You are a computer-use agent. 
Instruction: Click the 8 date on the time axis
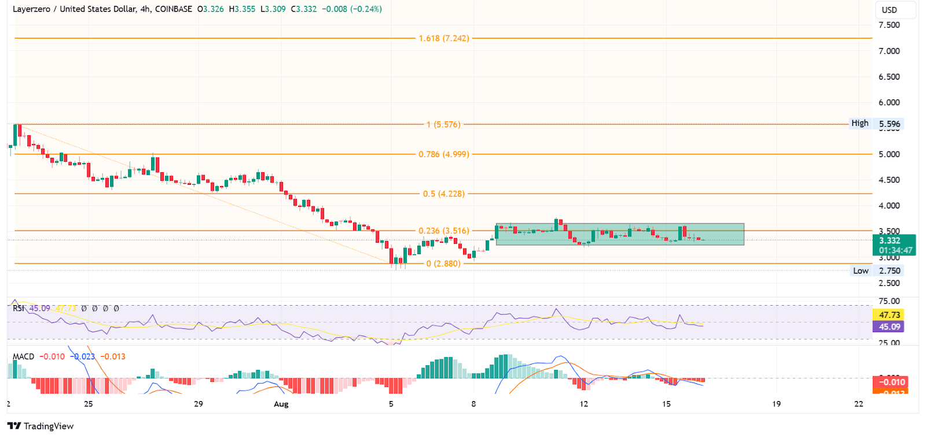tap(473, 404)
